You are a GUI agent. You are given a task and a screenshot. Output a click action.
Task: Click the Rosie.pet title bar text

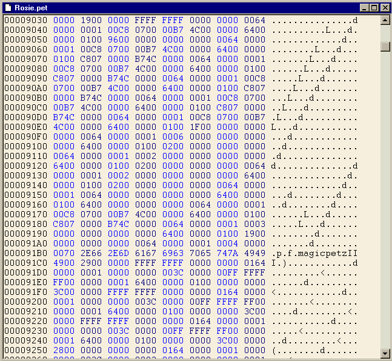tap(32, 7)
